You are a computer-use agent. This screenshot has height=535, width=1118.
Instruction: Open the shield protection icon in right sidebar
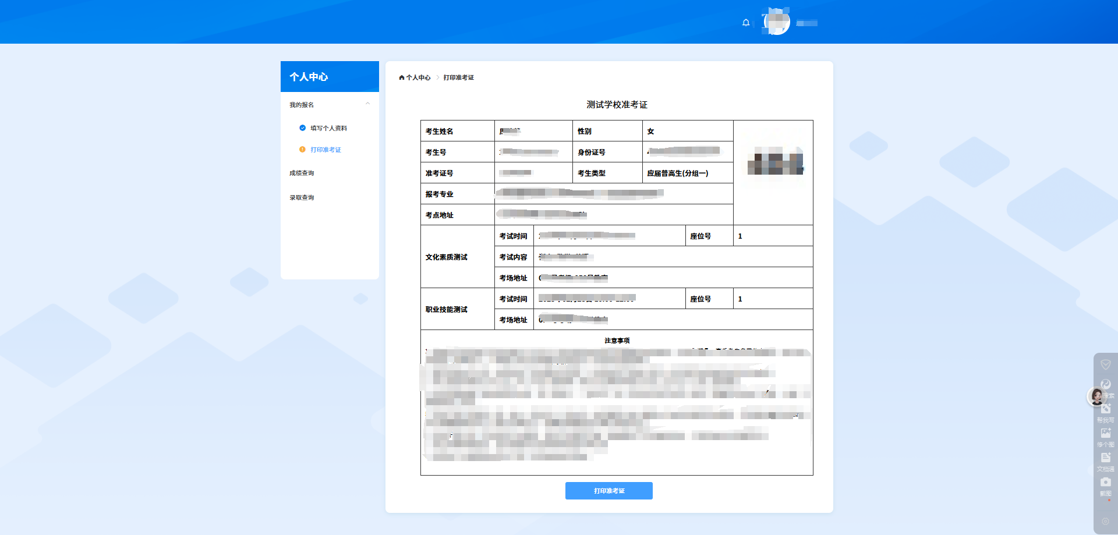[1105, 364]
